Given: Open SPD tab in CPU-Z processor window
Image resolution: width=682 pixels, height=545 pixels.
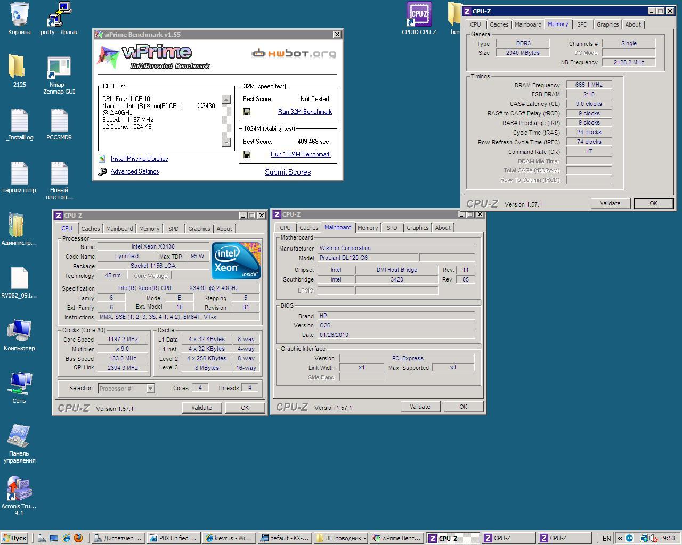Looking at the screenshot, I should tap(174, 229).
